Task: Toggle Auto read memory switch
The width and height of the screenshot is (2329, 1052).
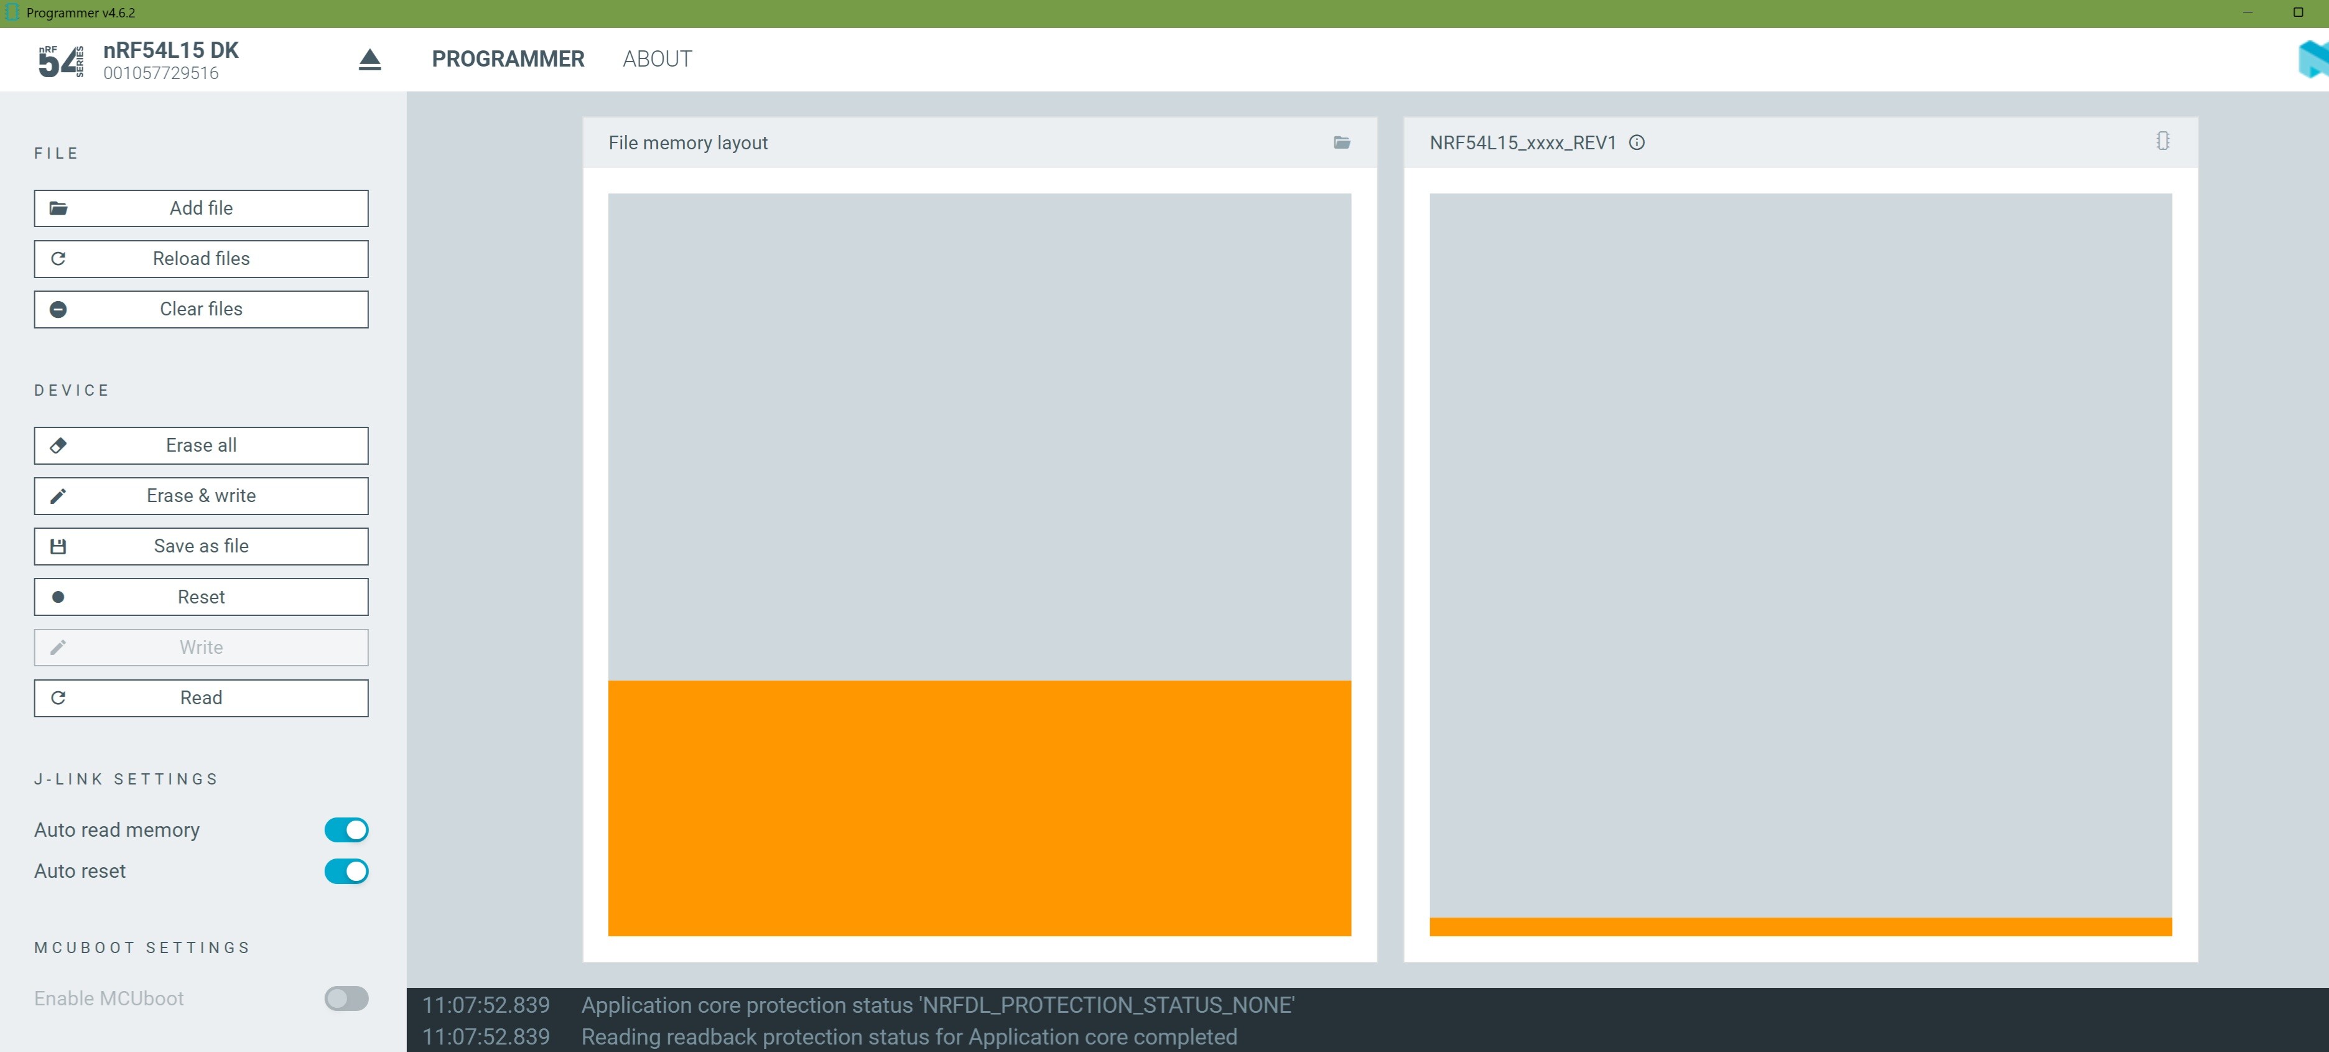Action: pos(346,829)
